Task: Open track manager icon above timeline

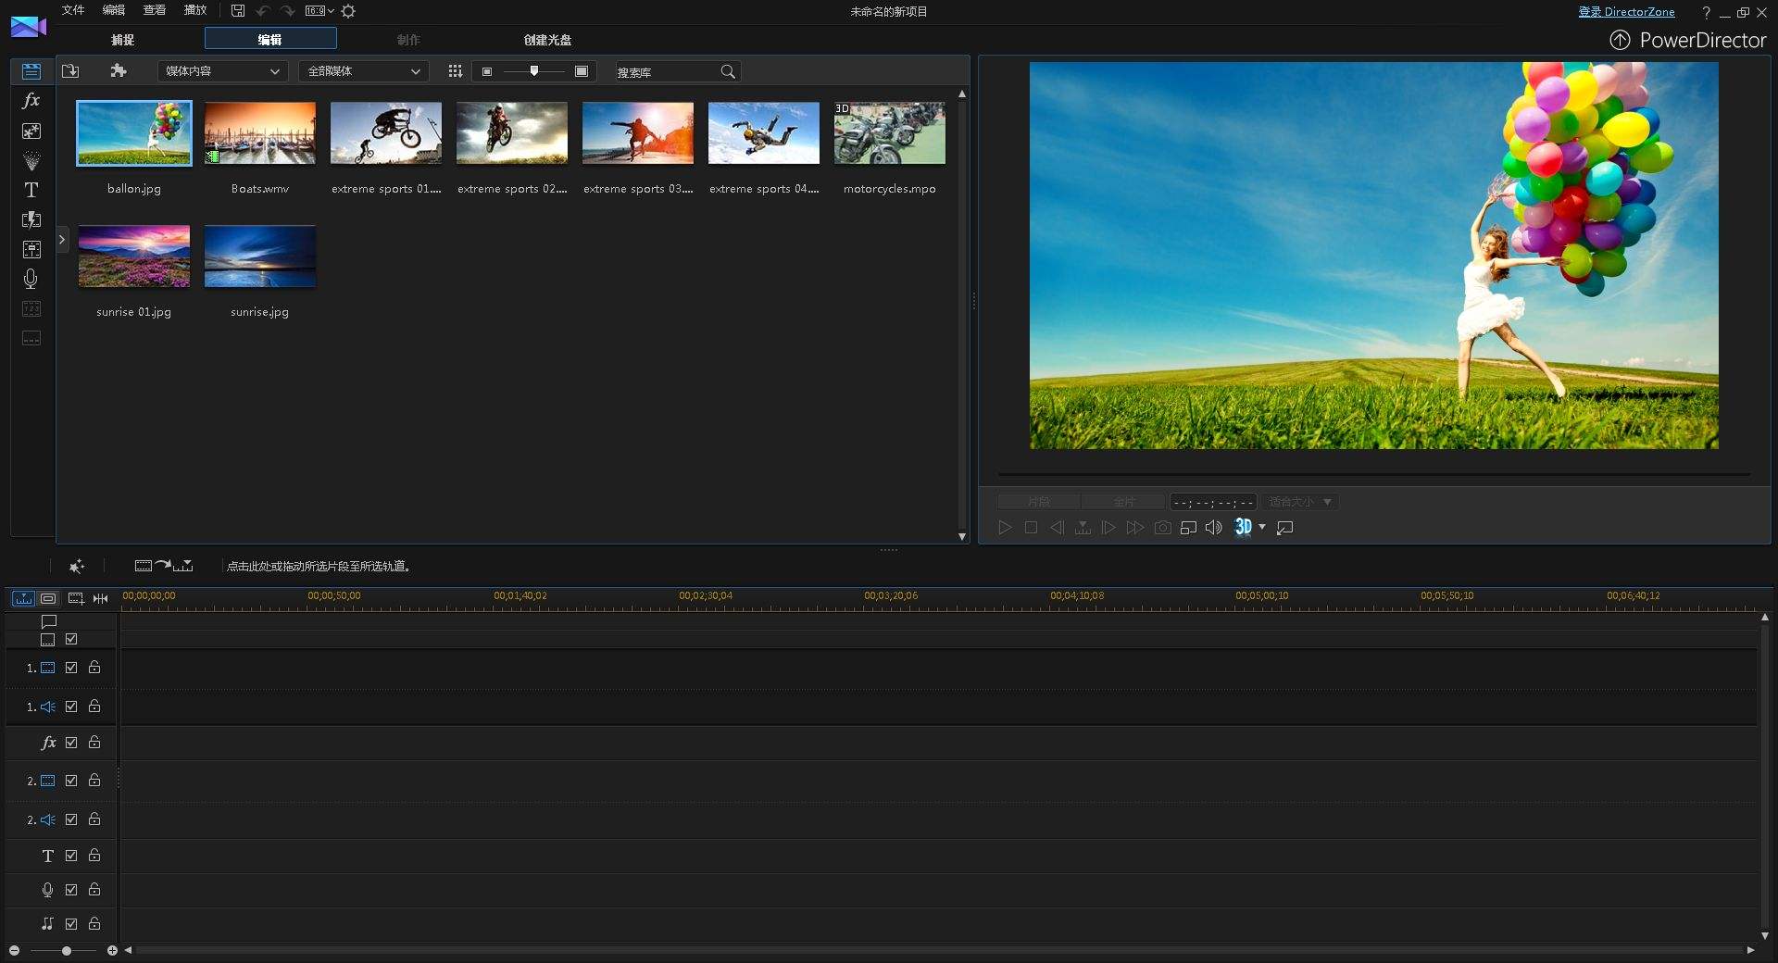Action: coord(76,598)
